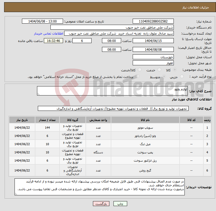The width and height of the screenshot is (216, 211).
Task: Click the تعداد / مقدار column header
Action: point(47,120)
